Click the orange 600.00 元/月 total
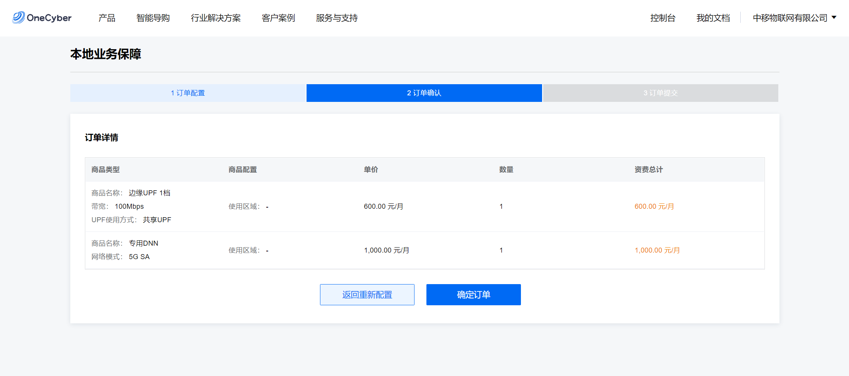This screenshot has height=376, width=849. 654,206
